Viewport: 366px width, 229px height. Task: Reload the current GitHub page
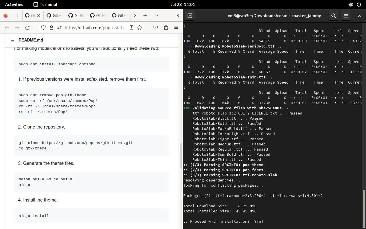[x=27, y=27]
